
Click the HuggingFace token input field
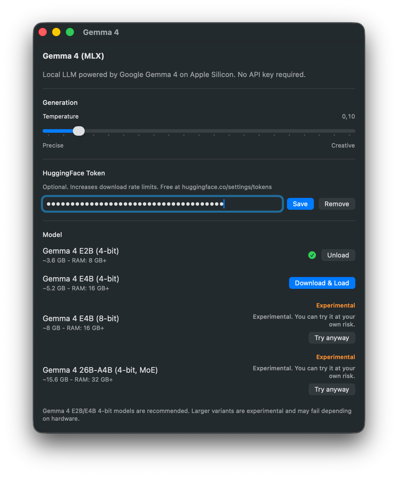(162, 204)
